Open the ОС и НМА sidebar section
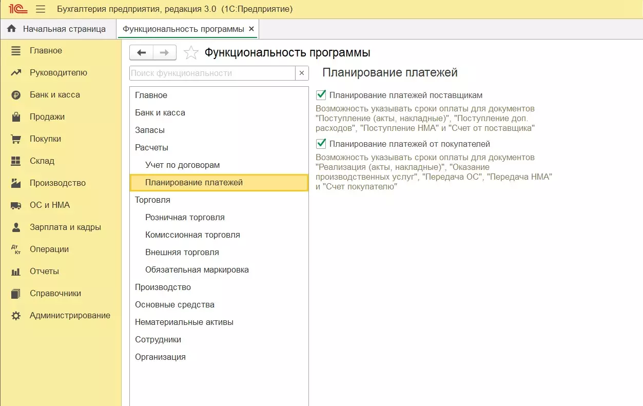Image resolution: width=643 pixels, height=406 pixels. point(61,205)
